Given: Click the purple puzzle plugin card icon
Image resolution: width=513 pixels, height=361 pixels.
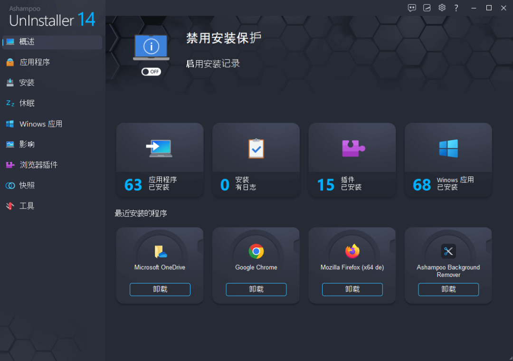Looking at the screenshot, I should click(353, 148).
